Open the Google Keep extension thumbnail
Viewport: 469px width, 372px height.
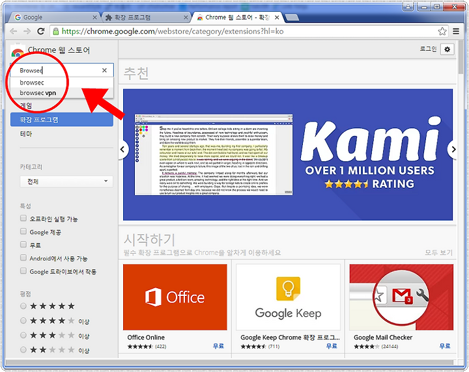coord(288,297)
